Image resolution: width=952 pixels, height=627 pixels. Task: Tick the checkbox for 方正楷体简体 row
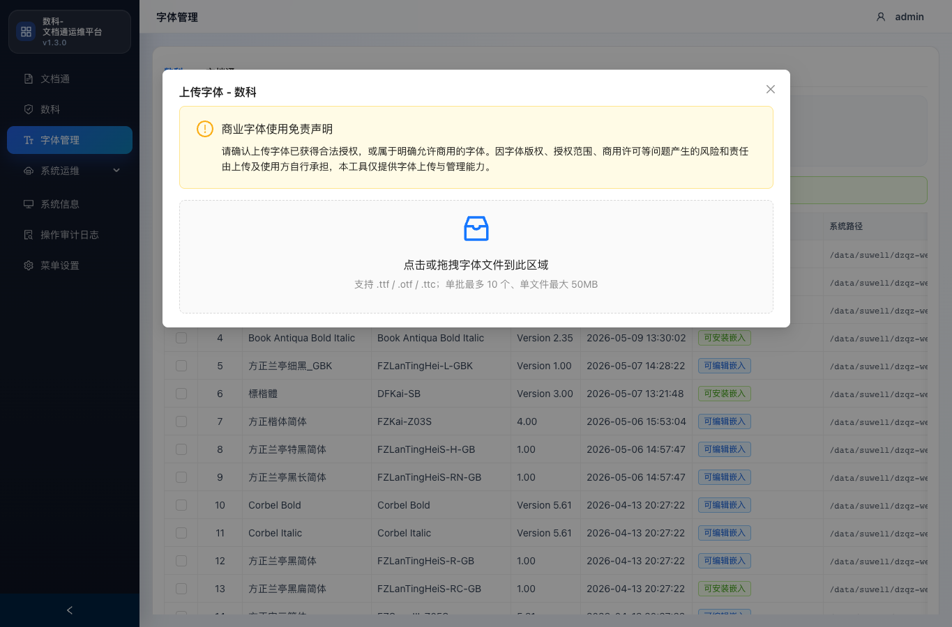(181, 421)
